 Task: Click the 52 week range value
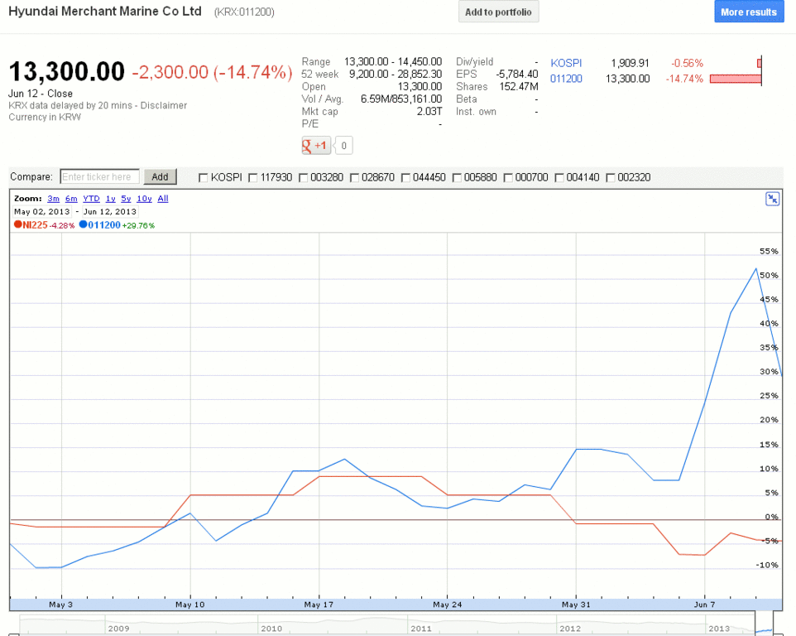pyautogui.click(x=396, y=75)
